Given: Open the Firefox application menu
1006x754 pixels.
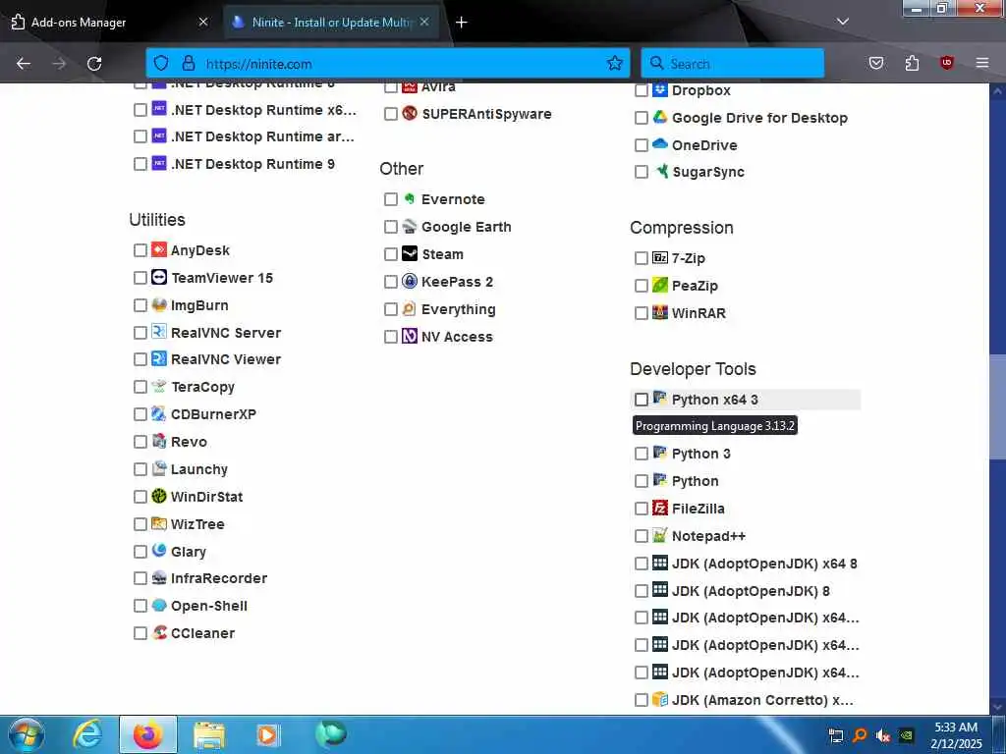Looking at the screenshot, I should [982, 63].
